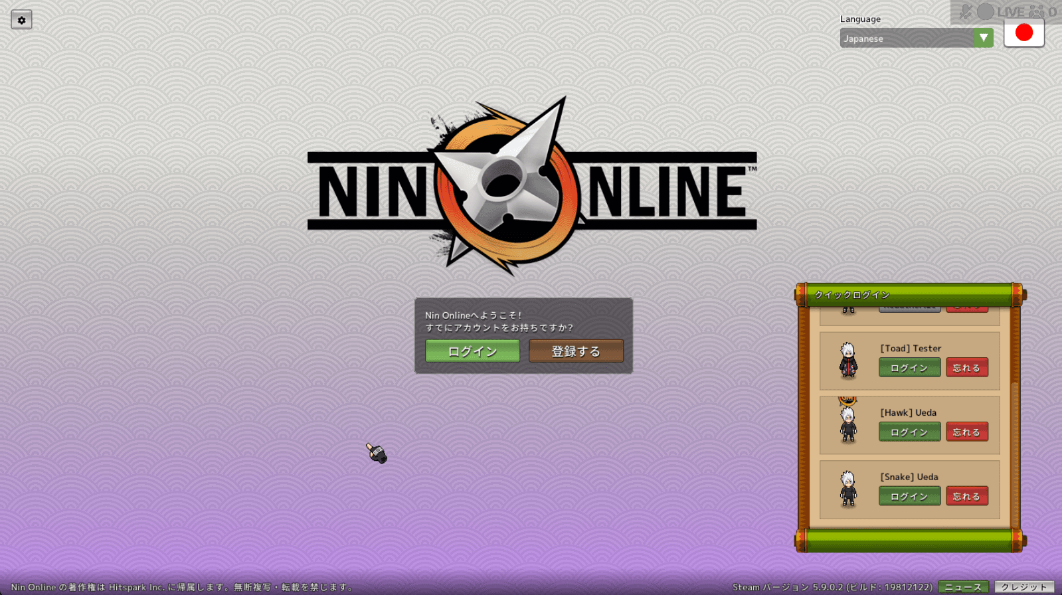1062x595 pixels.
Task: Click the Steam version build text
Action: pyautogui.click(x=832, y=588)
